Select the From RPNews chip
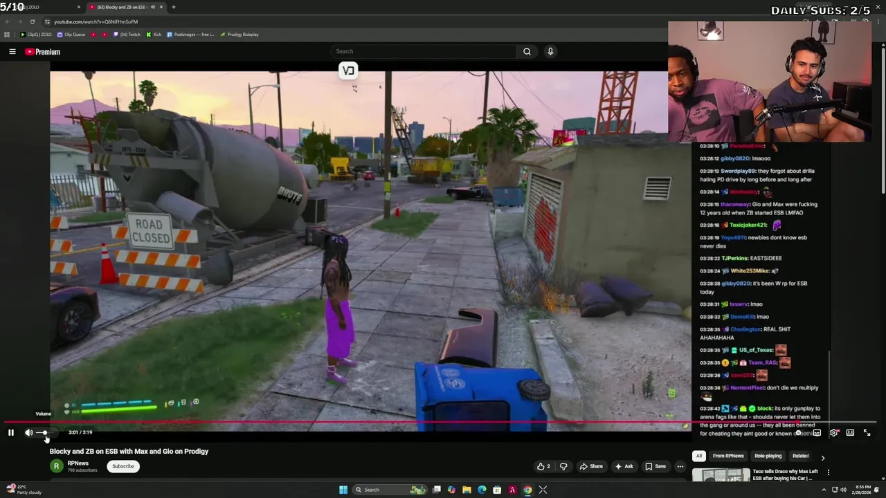This screenshot has height=498, width=886. click(x=728, y=456)
